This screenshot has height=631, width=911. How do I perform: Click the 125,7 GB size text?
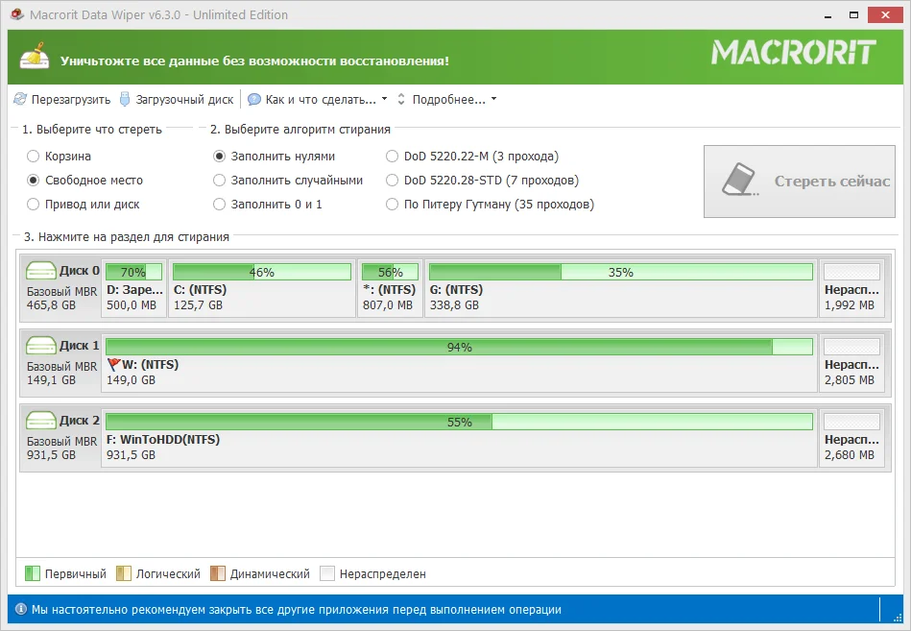[198, 305]
